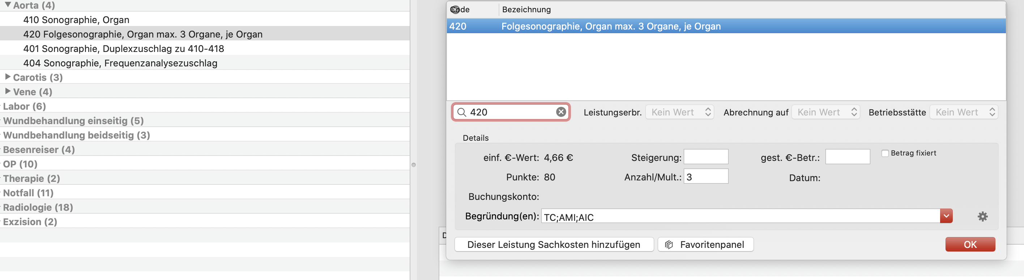The height and width of the screenshot is (280, 1024).
Task: Select 401 Sonographie, Duplexzuschlag
Action: tap(124, 49)
